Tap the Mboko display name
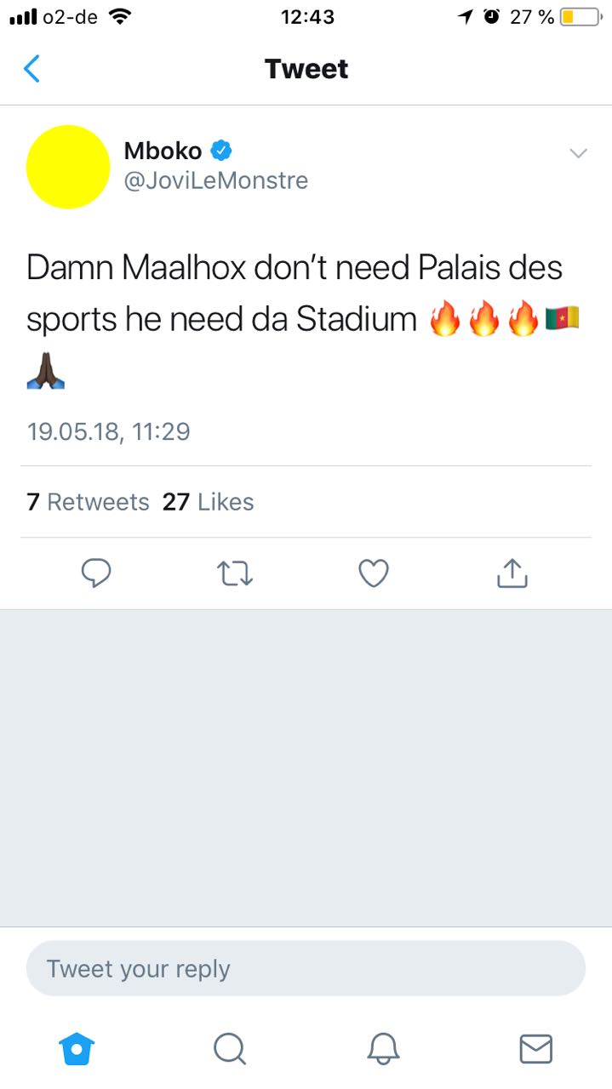This screenshot has height=1089, width=612. [x=163, y=151]
